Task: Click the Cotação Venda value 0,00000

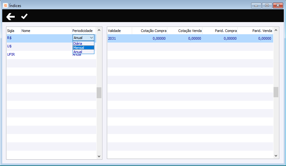Action: tap(195, 38)
